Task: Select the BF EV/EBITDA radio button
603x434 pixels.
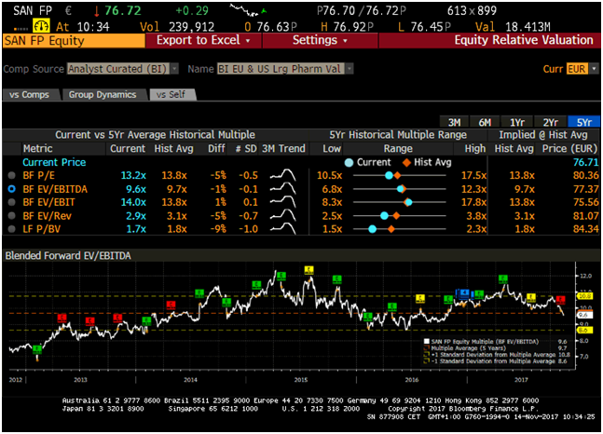Action: click(11, 189)
